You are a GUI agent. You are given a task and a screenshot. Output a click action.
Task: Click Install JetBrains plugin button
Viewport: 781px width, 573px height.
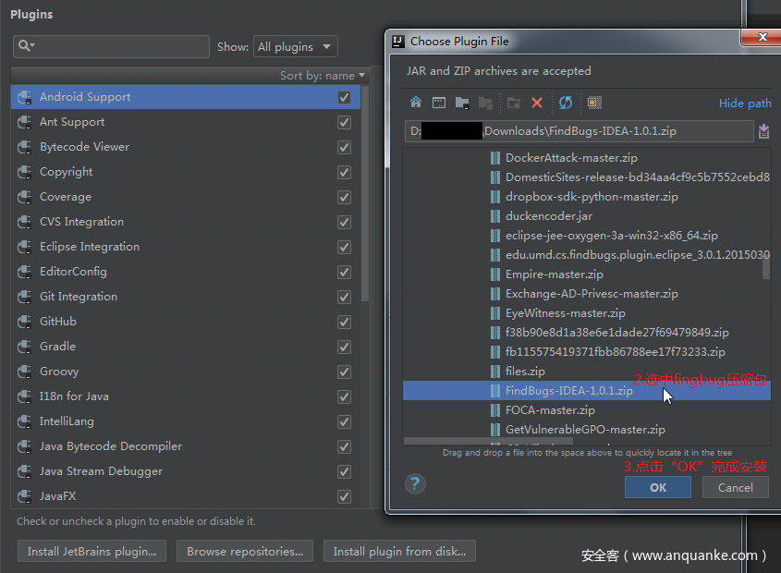click(92, 551)
